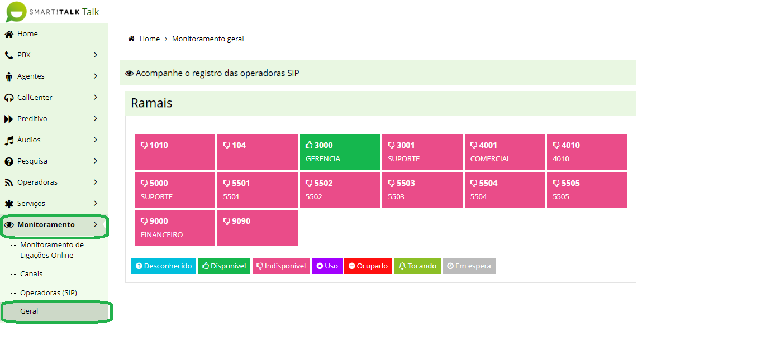The image size is (761, 346).
Task: Click the Ocupado status legend button
Action: click(x=368, y=266)
